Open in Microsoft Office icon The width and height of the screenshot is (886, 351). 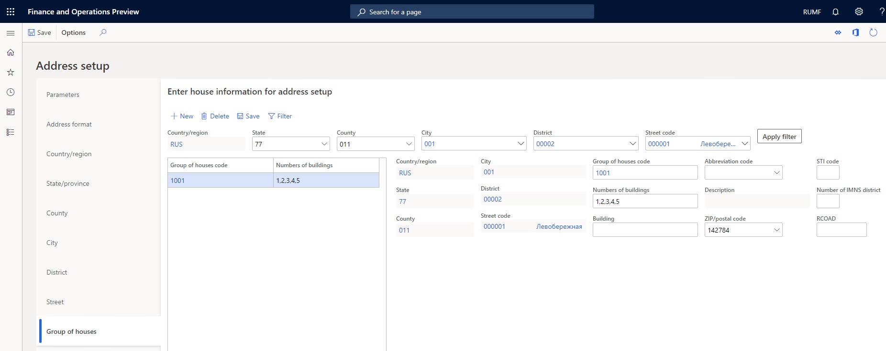[855, 32]
